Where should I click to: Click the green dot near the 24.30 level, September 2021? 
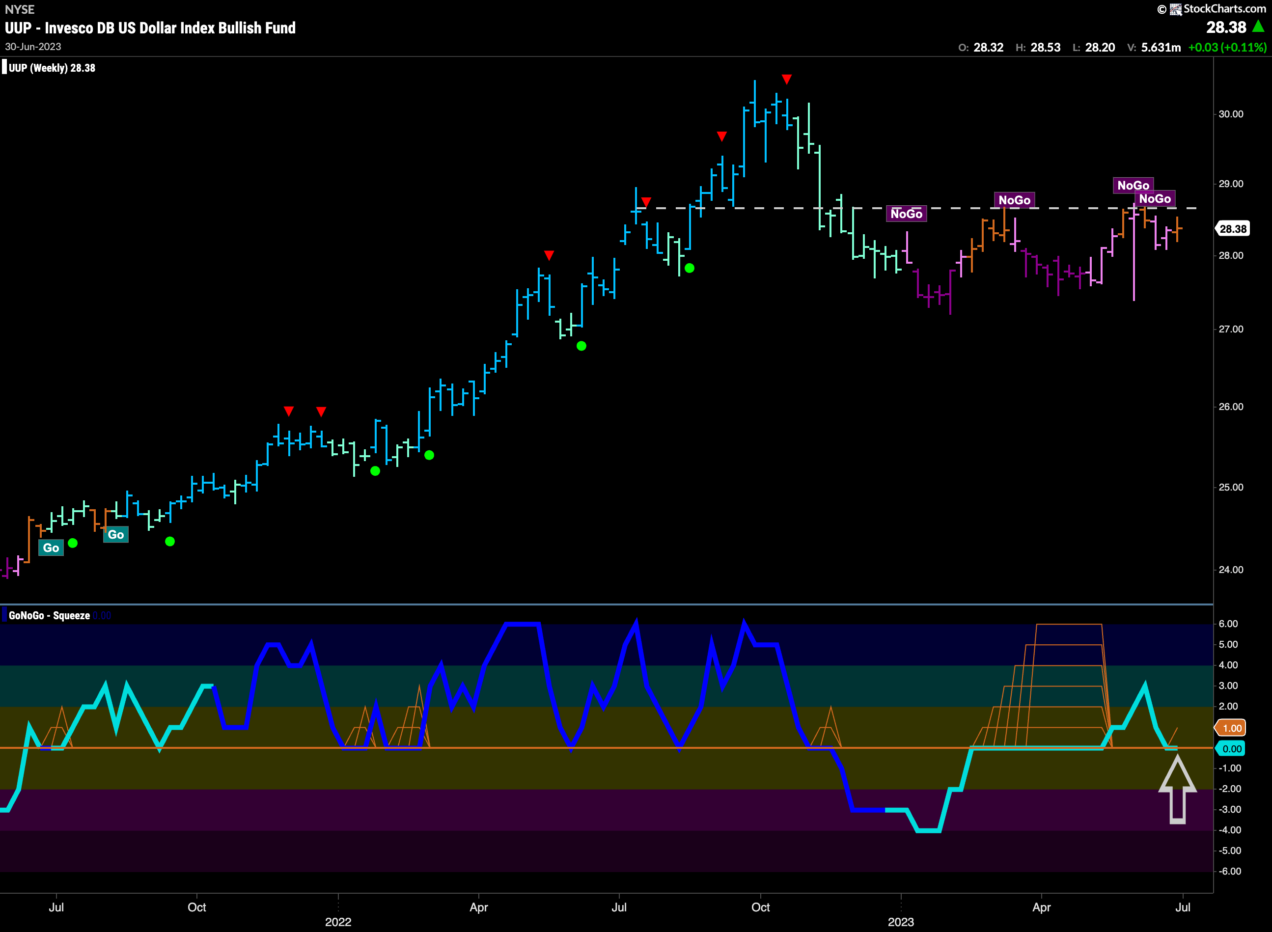(170, 542)
